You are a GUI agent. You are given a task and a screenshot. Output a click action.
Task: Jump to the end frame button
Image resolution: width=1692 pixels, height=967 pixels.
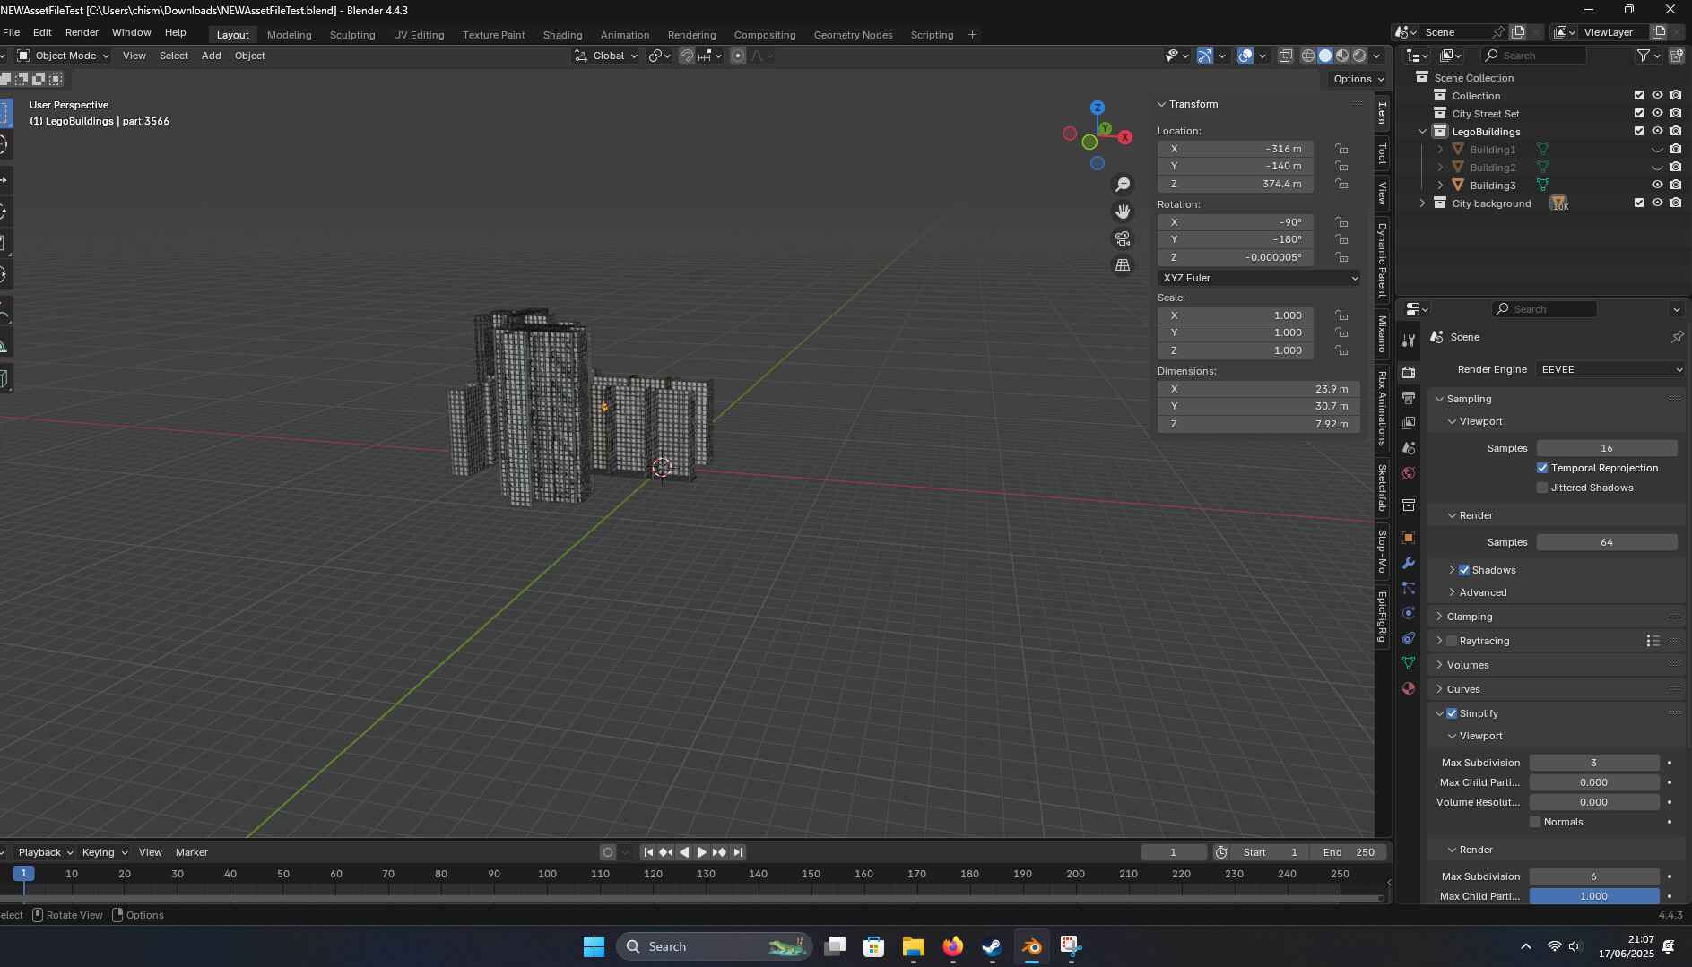[x=738, y=852]
